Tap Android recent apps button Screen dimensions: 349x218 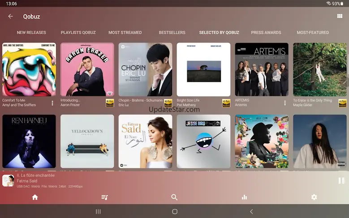tap(98, 211)
